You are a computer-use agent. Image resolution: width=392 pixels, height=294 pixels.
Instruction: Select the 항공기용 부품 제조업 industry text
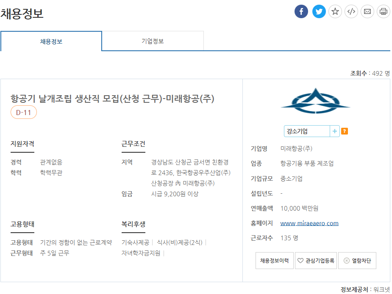point(307,163)
